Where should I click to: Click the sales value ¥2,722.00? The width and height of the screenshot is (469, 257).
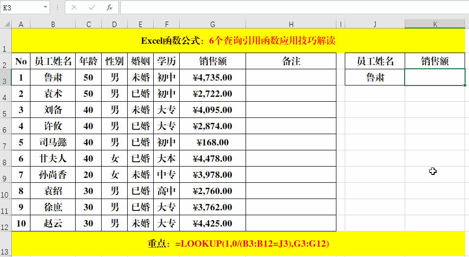213,93
